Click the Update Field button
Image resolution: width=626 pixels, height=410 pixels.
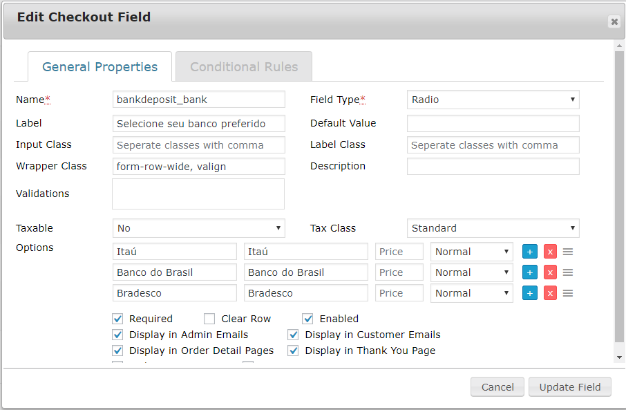pyautogui.click(x=569, y=387)
